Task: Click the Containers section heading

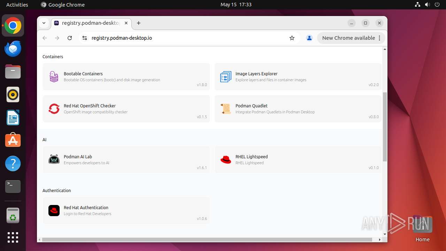Action: click(x=53, y=56)
